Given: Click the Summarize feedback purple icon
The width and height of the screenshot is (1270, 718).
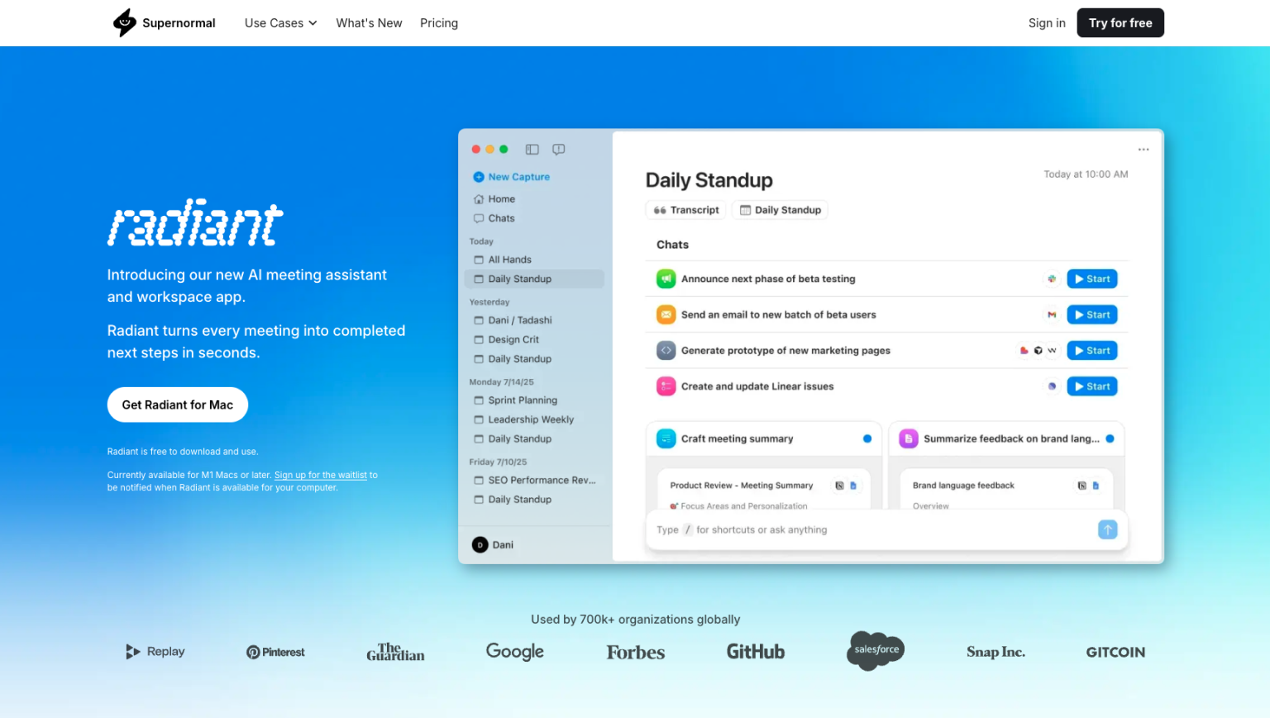Looking at the screenshot, I should tap(909, 439).
